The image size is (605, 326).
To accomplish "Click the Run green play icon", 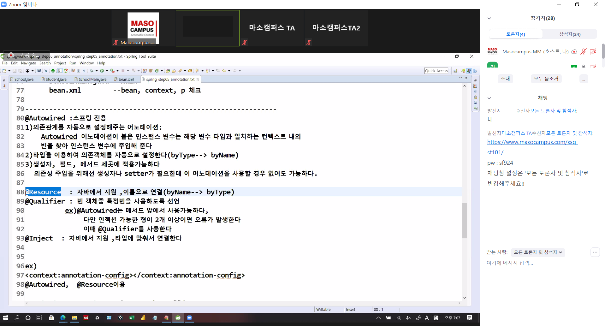I will point(102,71).
